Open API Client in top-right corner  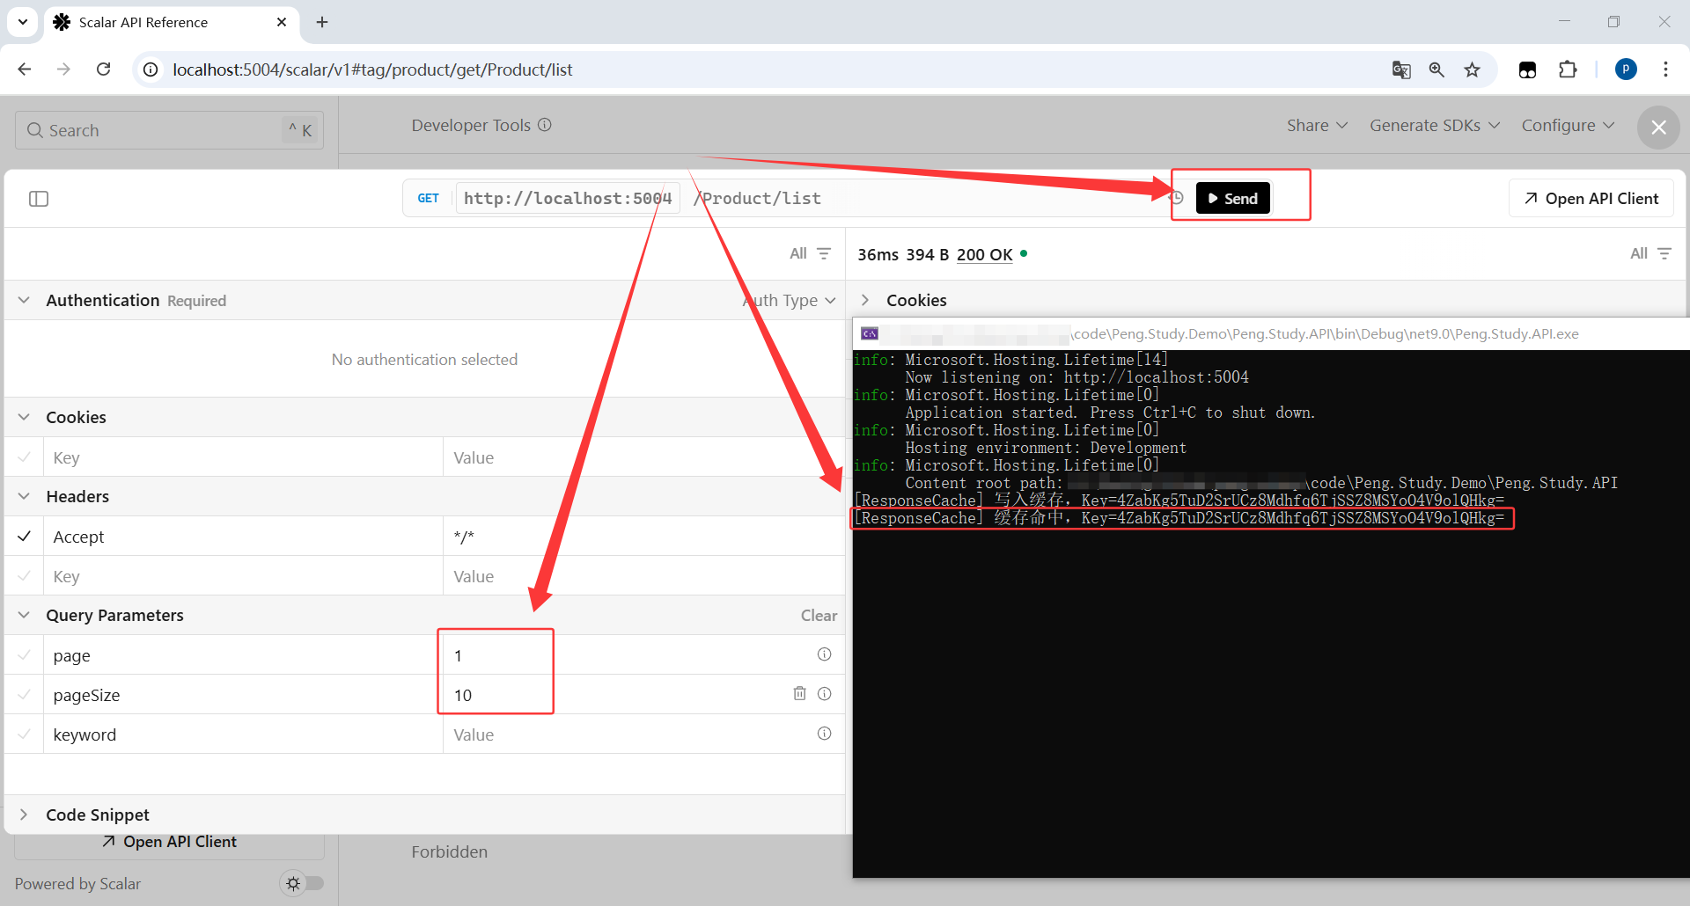pyautogui.click(x=1591, y=198)
